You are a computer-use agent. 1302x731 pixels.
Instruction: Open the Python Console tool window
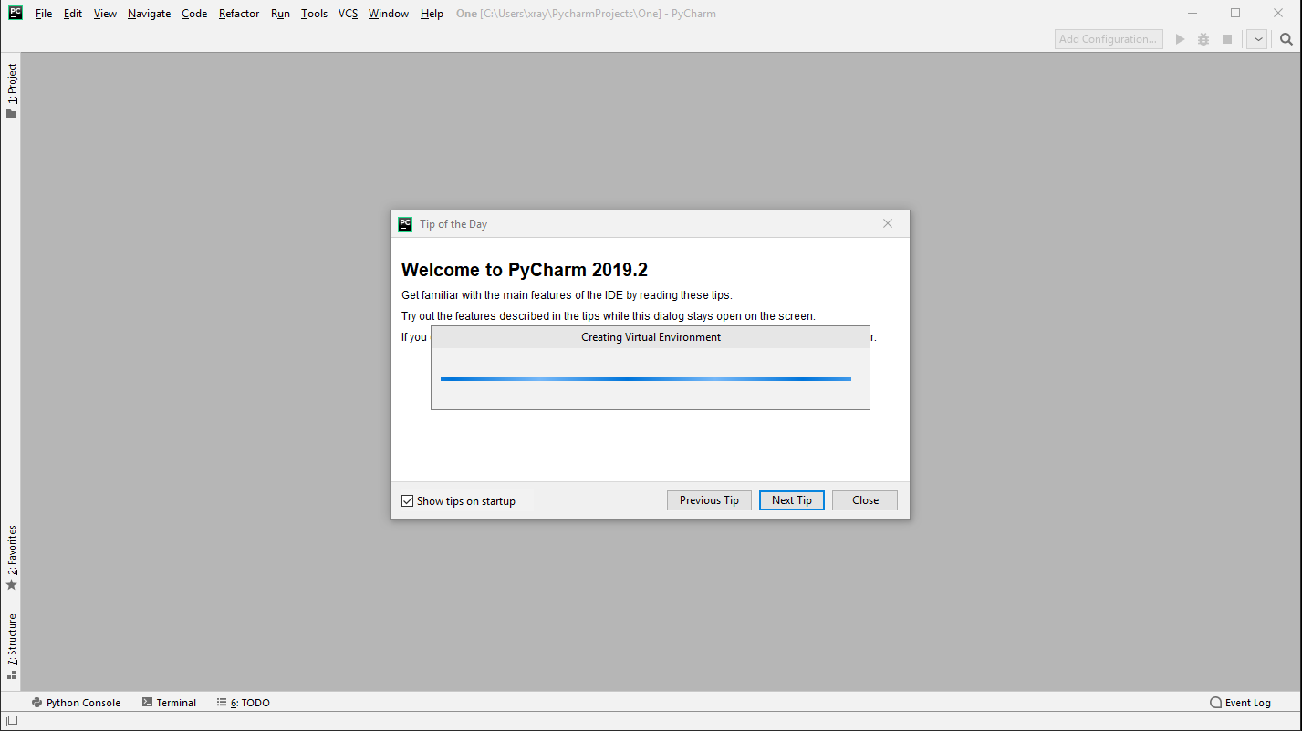[x=76, y=703]
